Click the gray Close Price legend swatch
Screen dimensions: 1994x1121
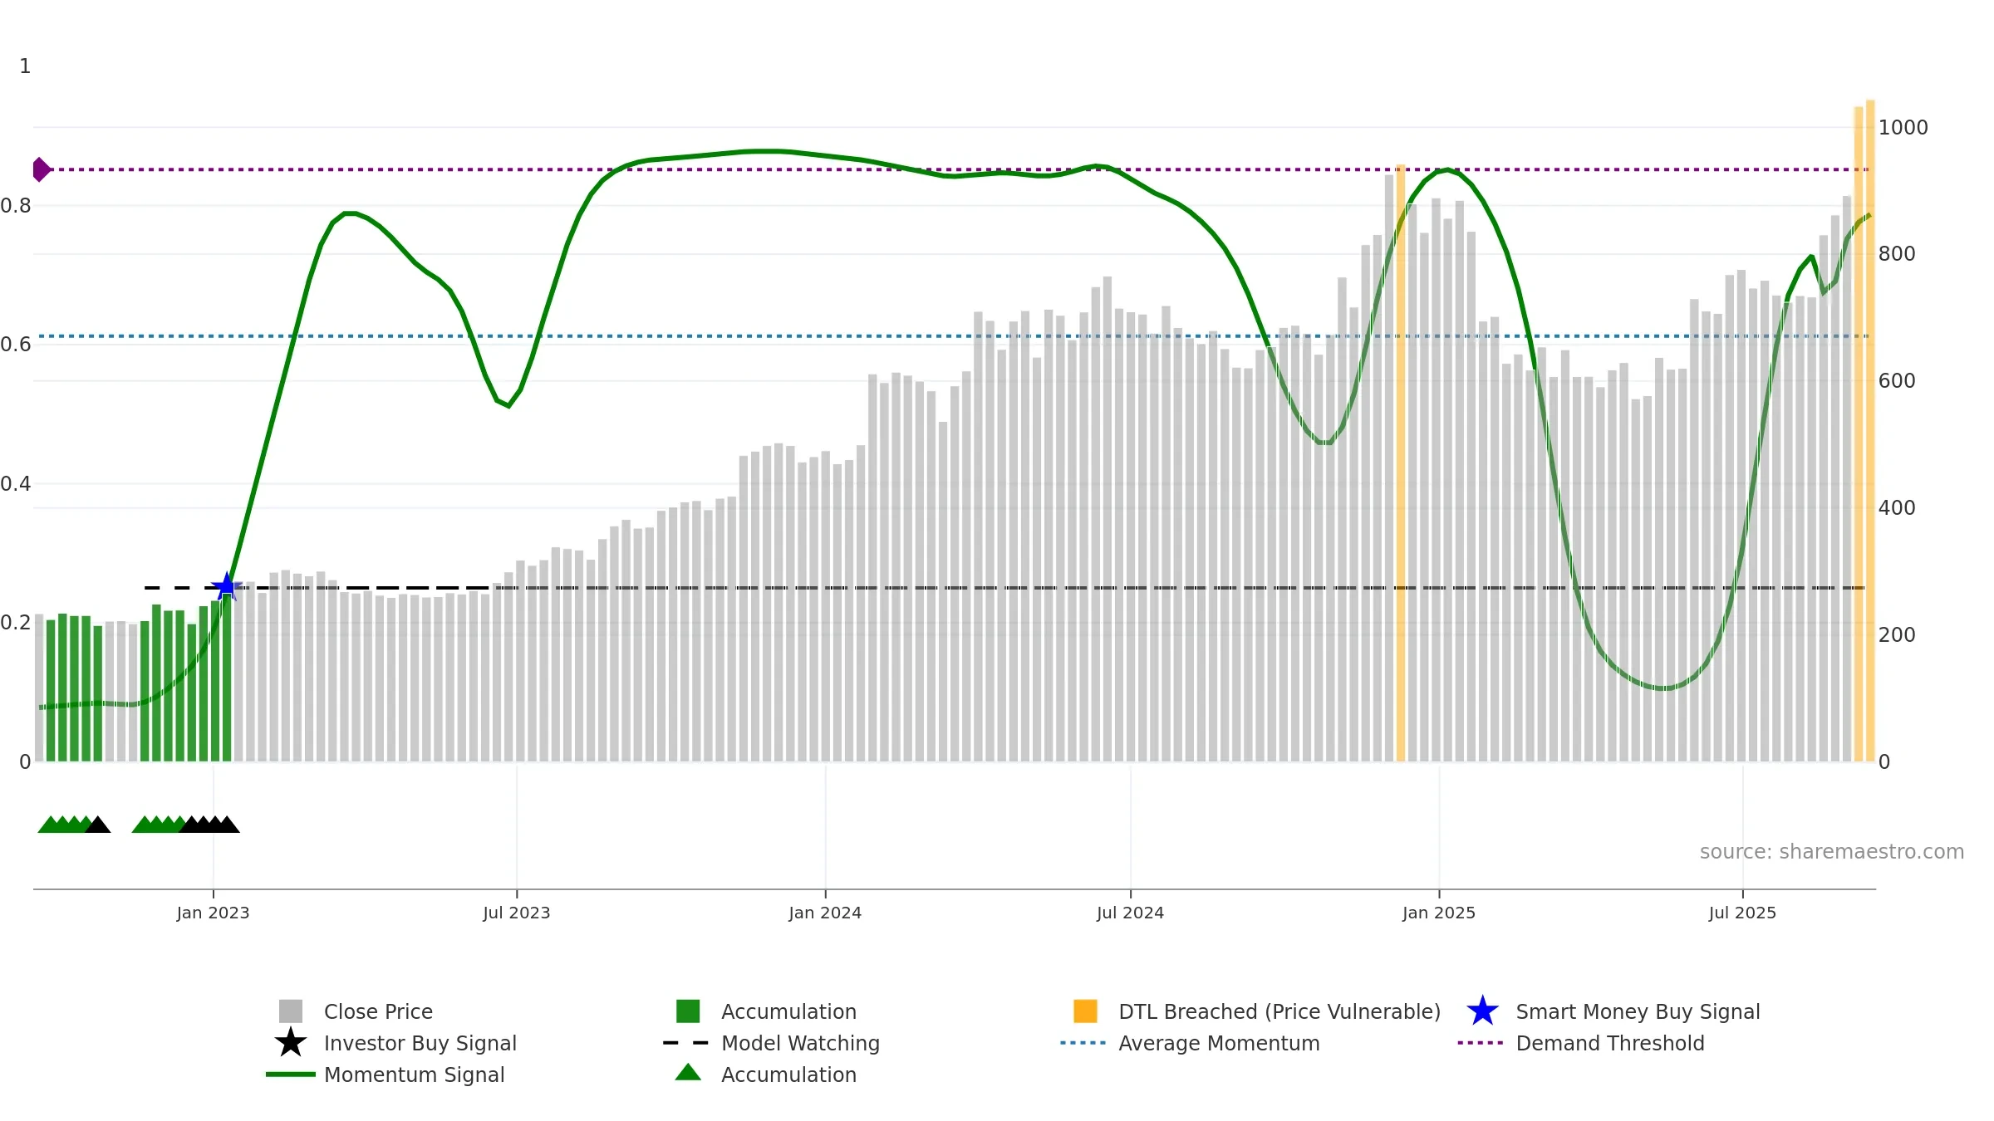(x=291, y=1011)
